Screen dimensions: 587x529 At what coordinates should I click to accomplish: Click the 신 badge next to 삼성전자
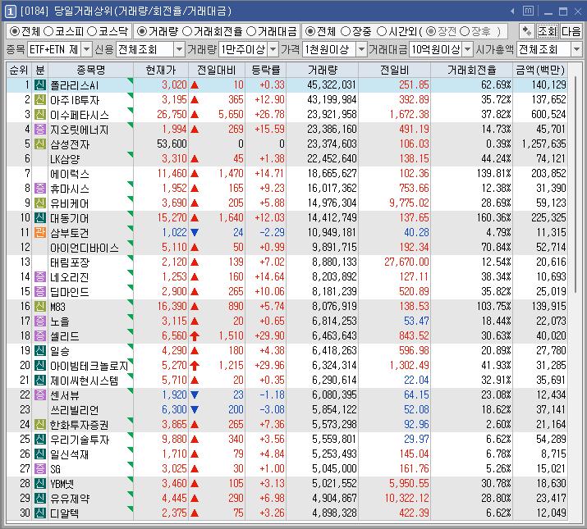click(40, 144)
